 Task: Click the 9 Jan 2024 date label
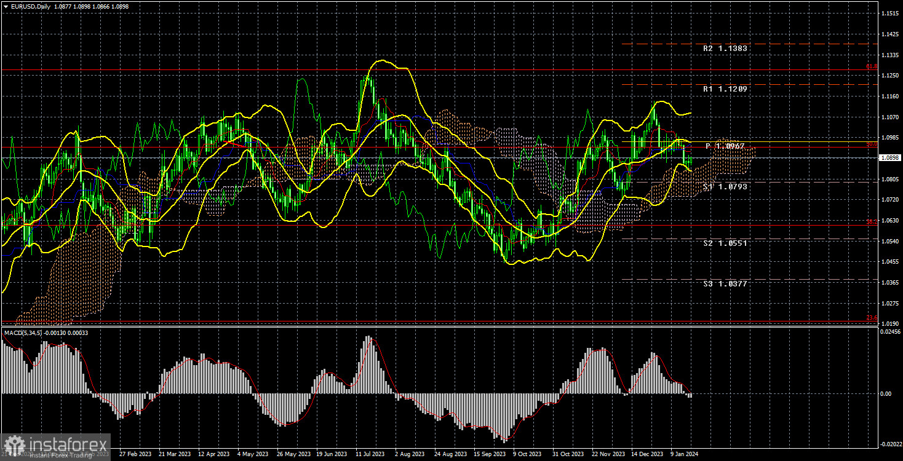tap(686, 454)
